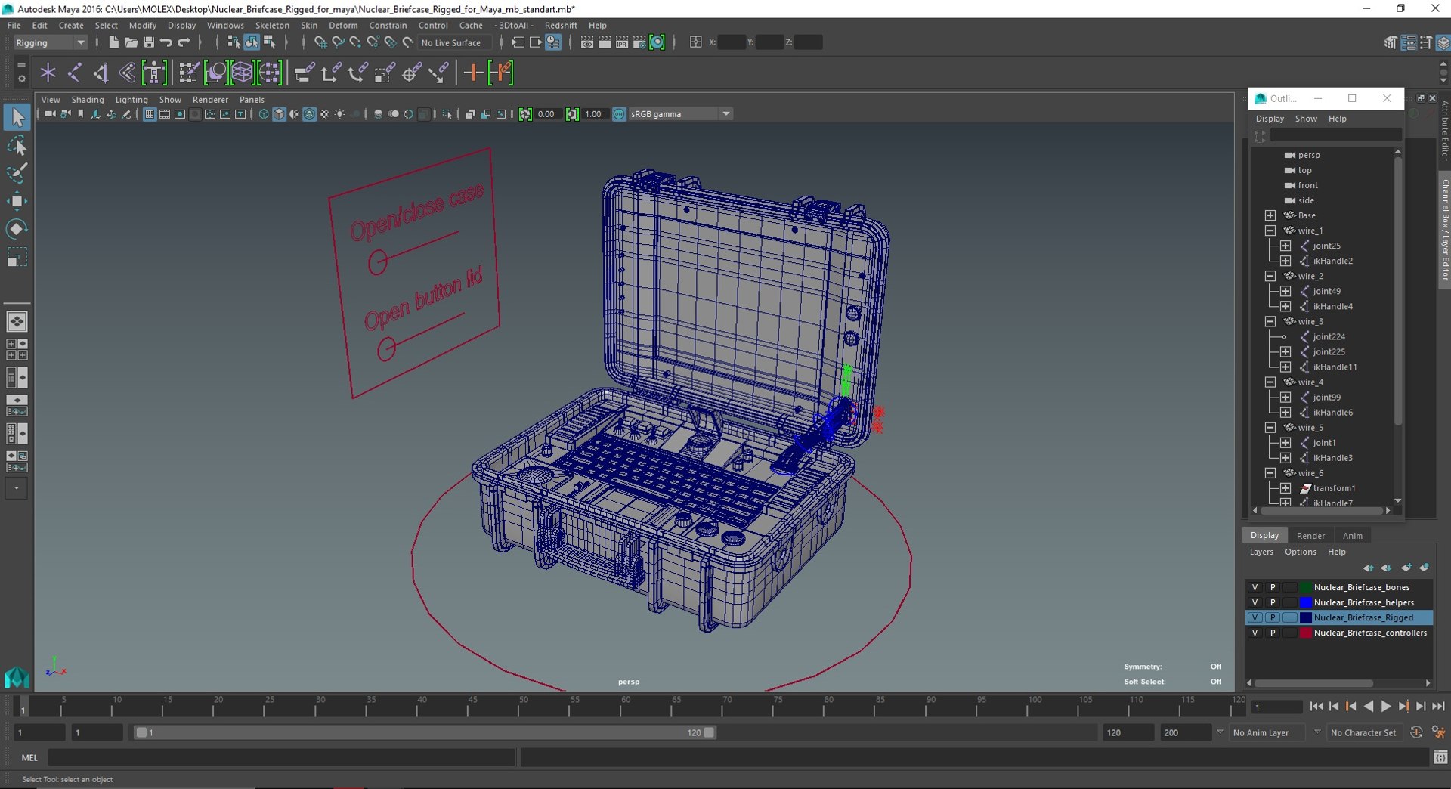Click No Live Surface field
Screen dimensions: 1451x789
click(x=454, y=43)
